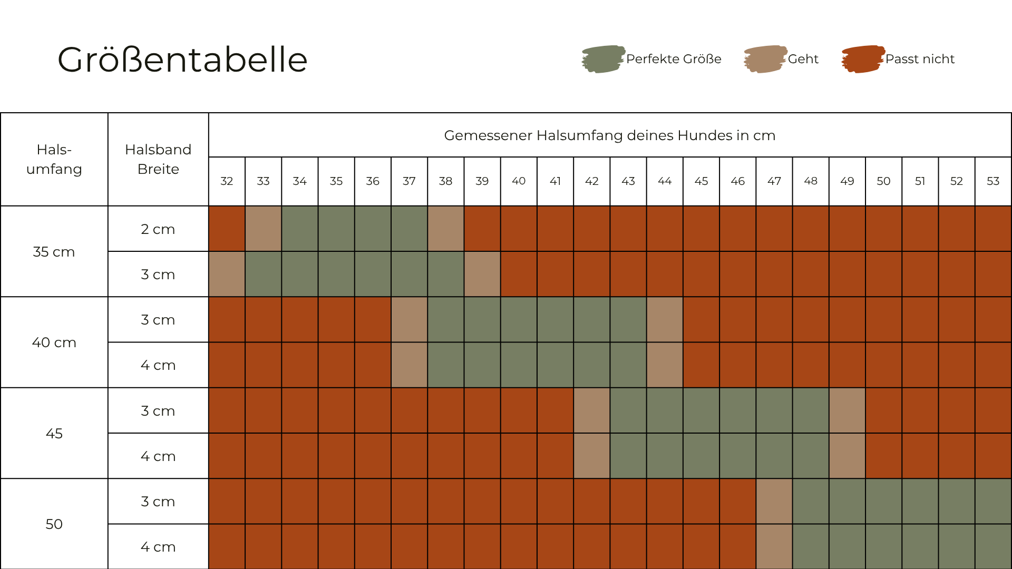This screenshot has height=569, width=1012.
Task: Click the tan cell under 38 in 2 cm row
Action: (x=445, y=229)
